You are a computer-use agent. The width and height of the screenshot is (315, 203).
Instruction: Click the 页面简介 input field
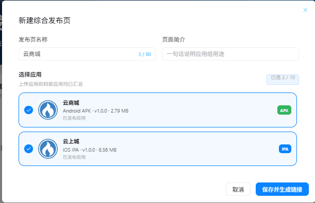[x=230, y=54]
